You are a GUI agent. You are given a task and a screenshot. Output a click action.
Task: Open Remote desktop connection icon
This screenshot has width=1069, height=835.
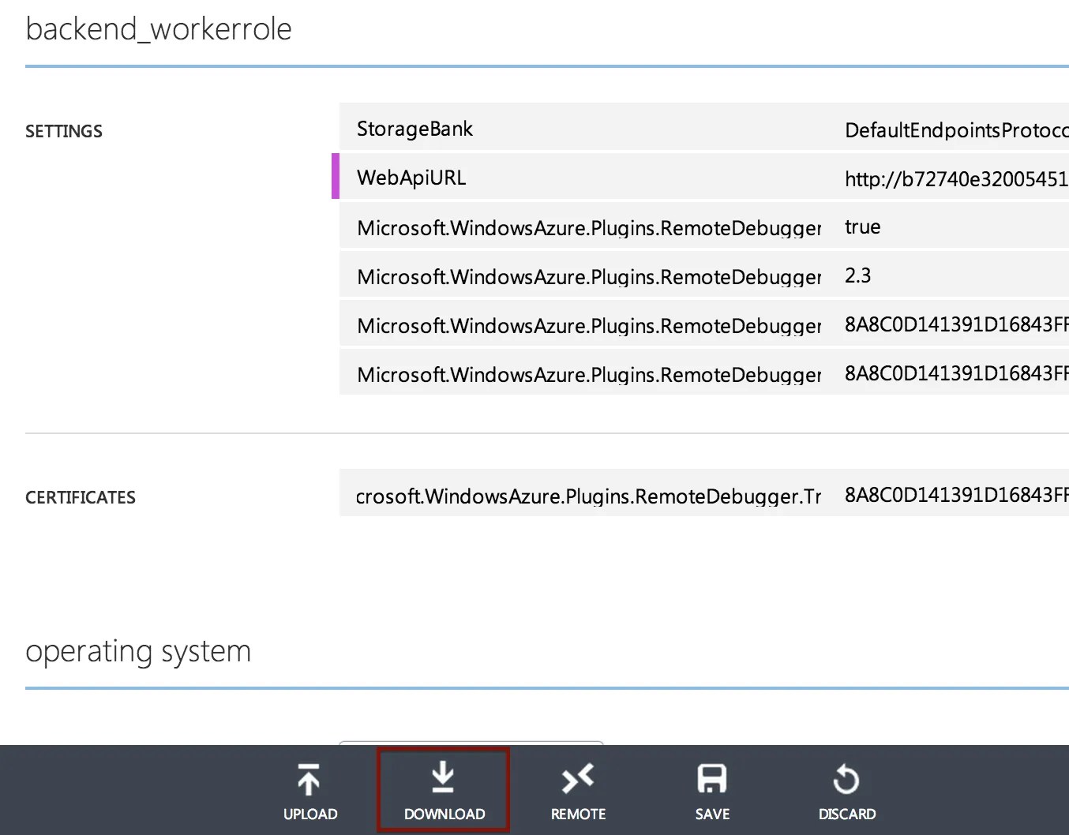(x=577, y=779)
